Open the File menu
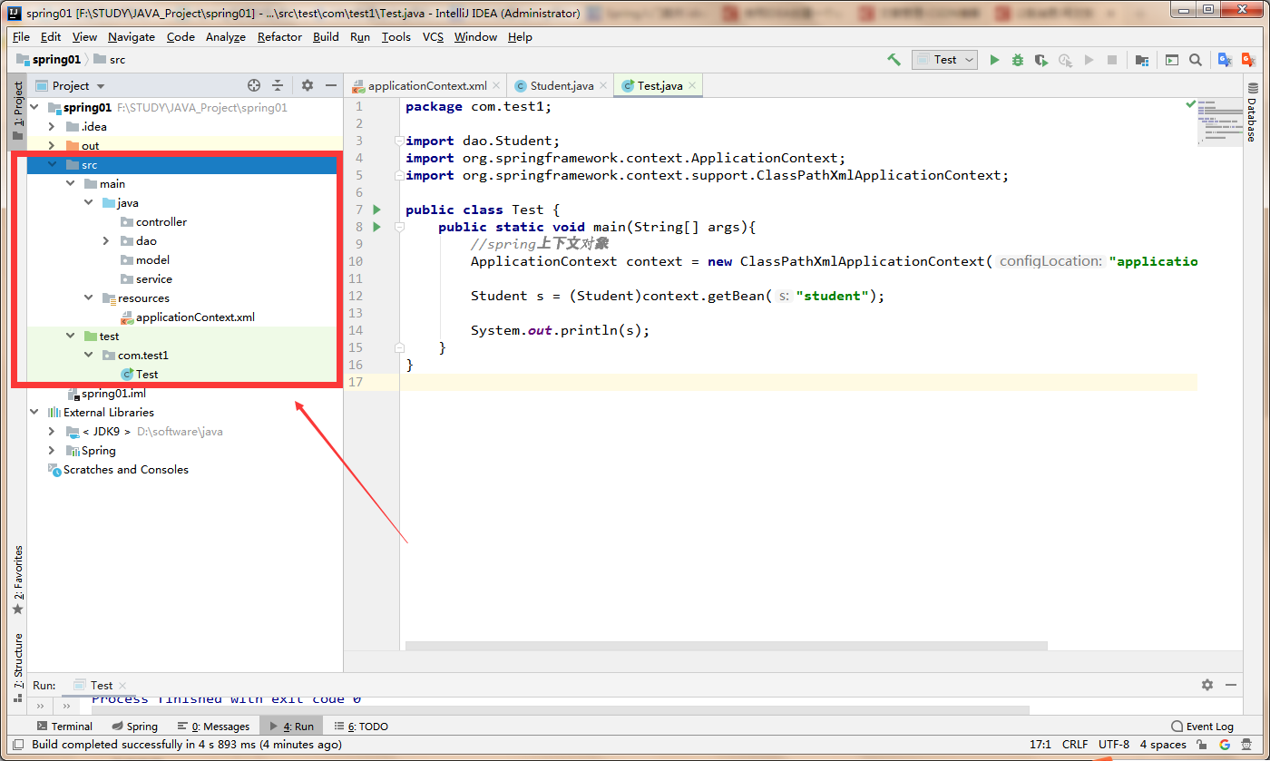Viewport: 1270px width, 761px height. 21,36
